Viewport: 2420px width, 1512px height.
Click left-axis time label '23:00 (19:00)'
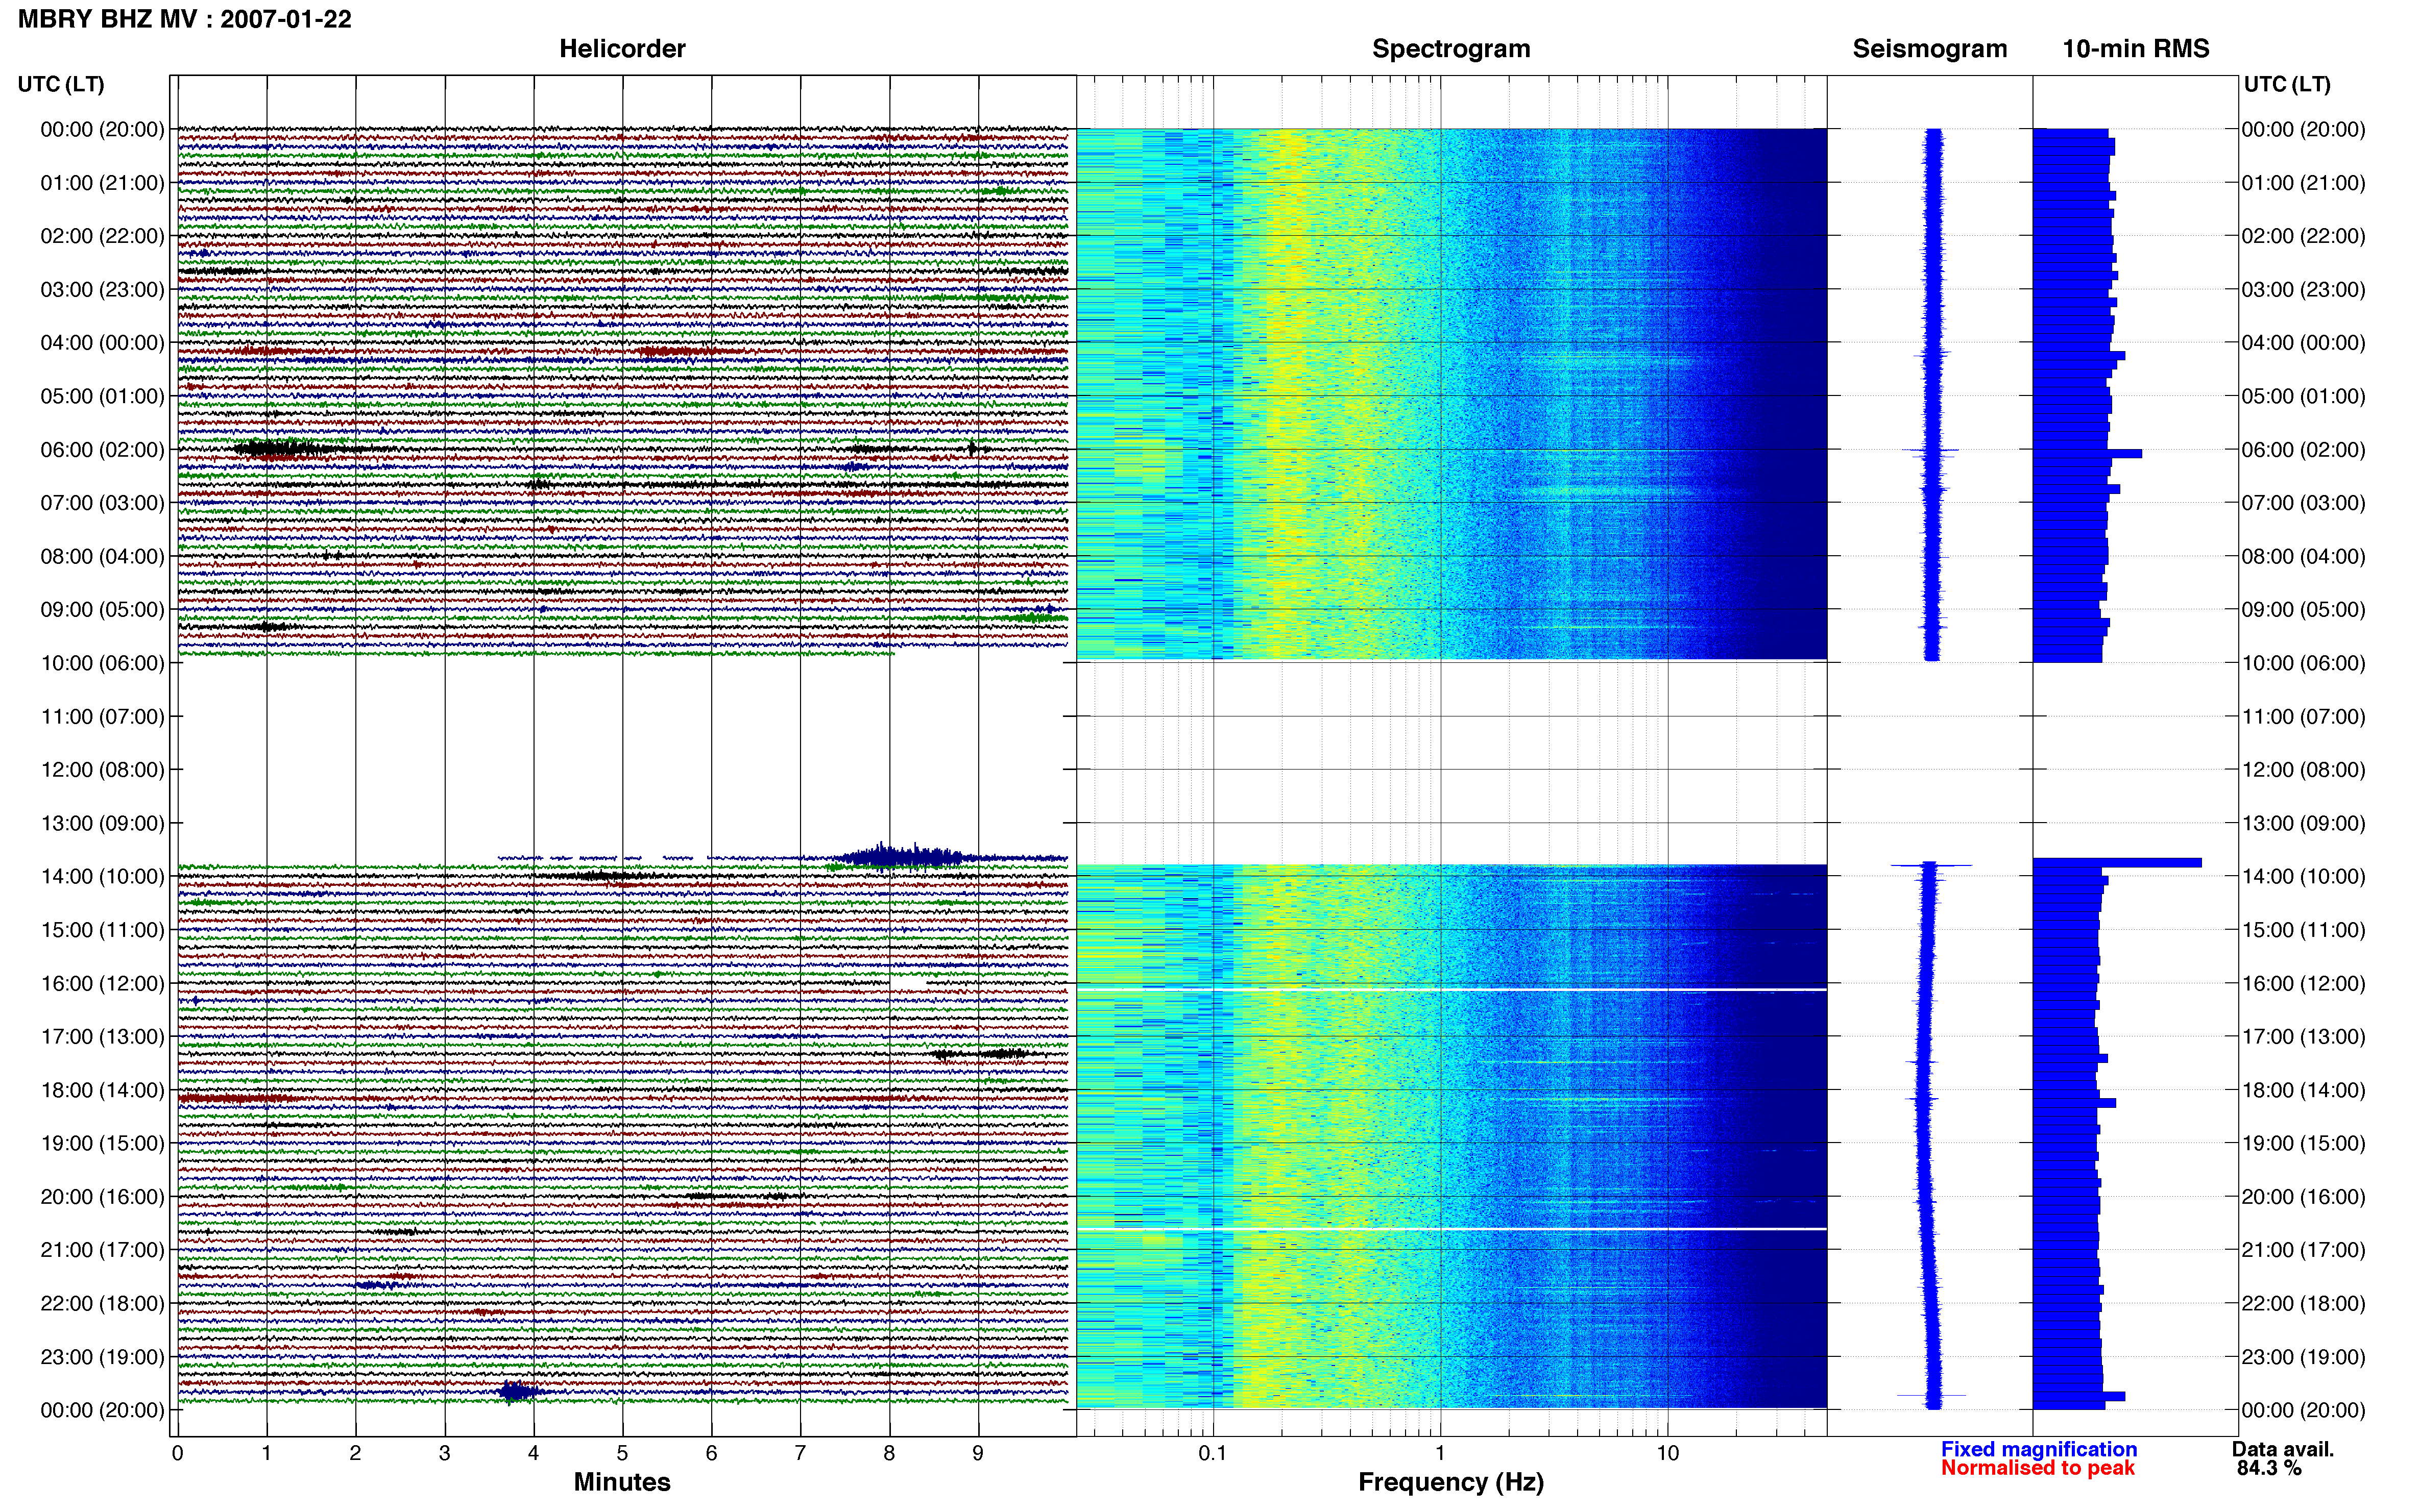(x=102, y=1357)
